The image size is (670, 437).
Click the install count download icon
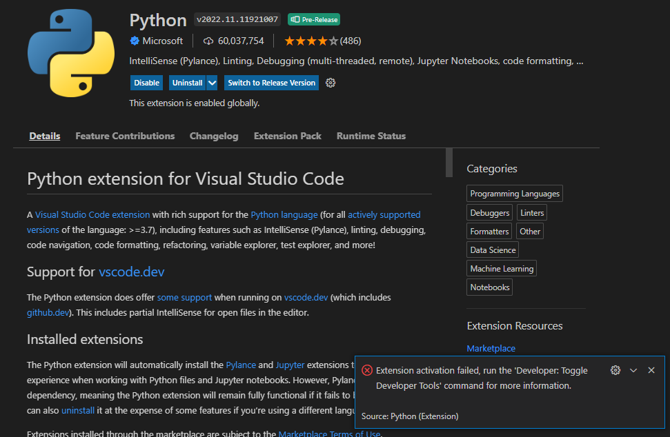click(x=208, y=41)
